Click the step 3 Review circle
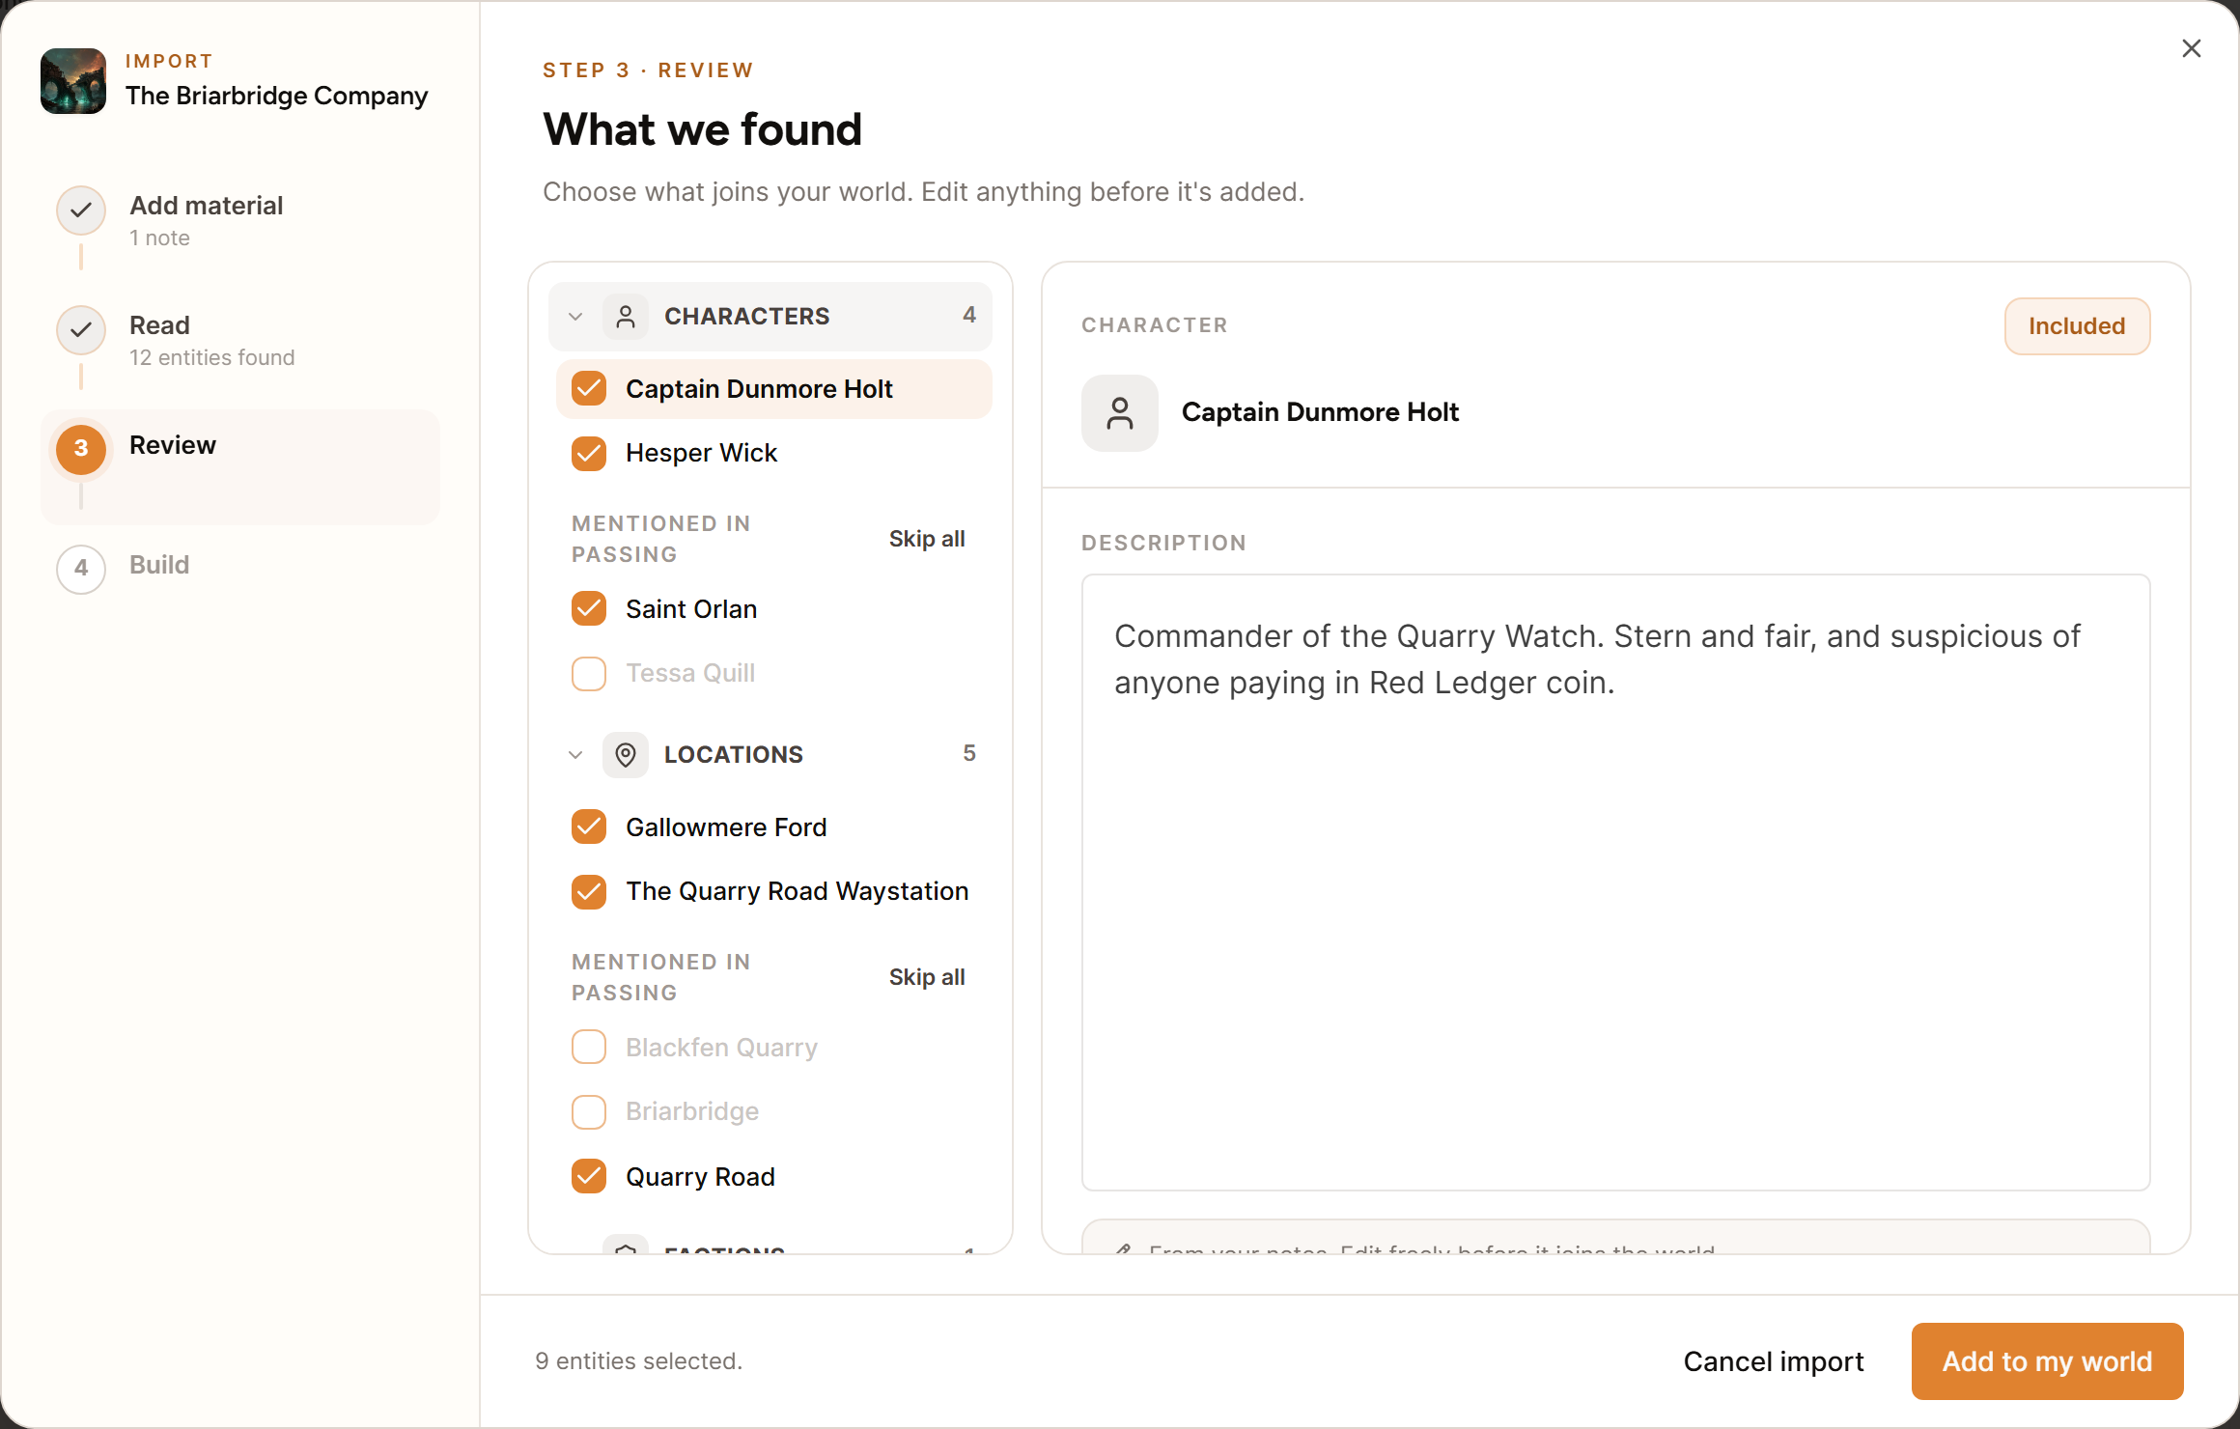 [81, 449]
